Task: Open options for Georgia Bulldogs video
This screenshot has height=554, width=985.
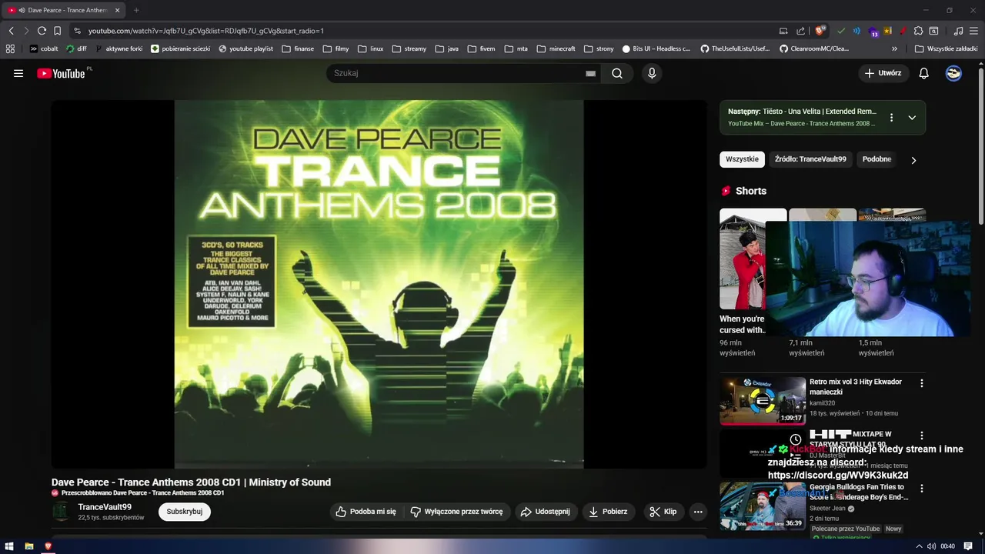Action: pyautogui.click(x=922, y=488)
